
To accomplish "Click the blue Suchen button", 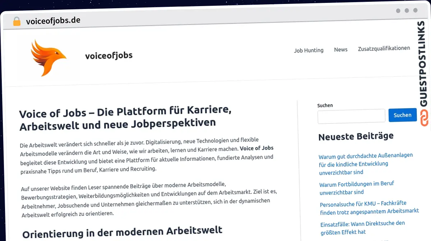I will pos(403,115).
